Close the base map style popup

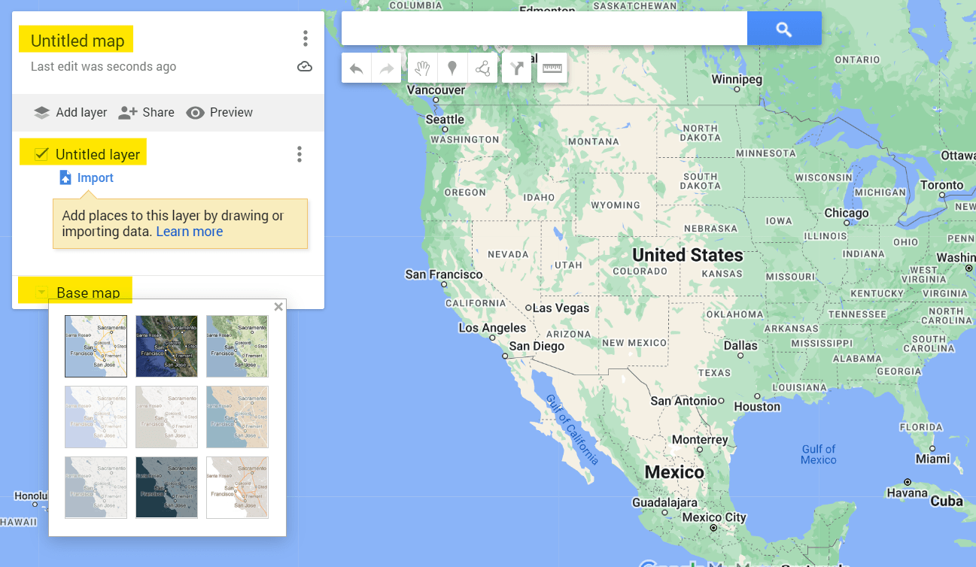pos(278,307)
